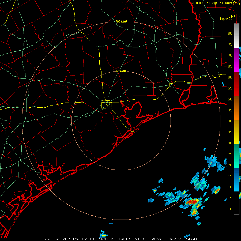
Task: Click the 10 value on the scale
Action: (230, 187)
